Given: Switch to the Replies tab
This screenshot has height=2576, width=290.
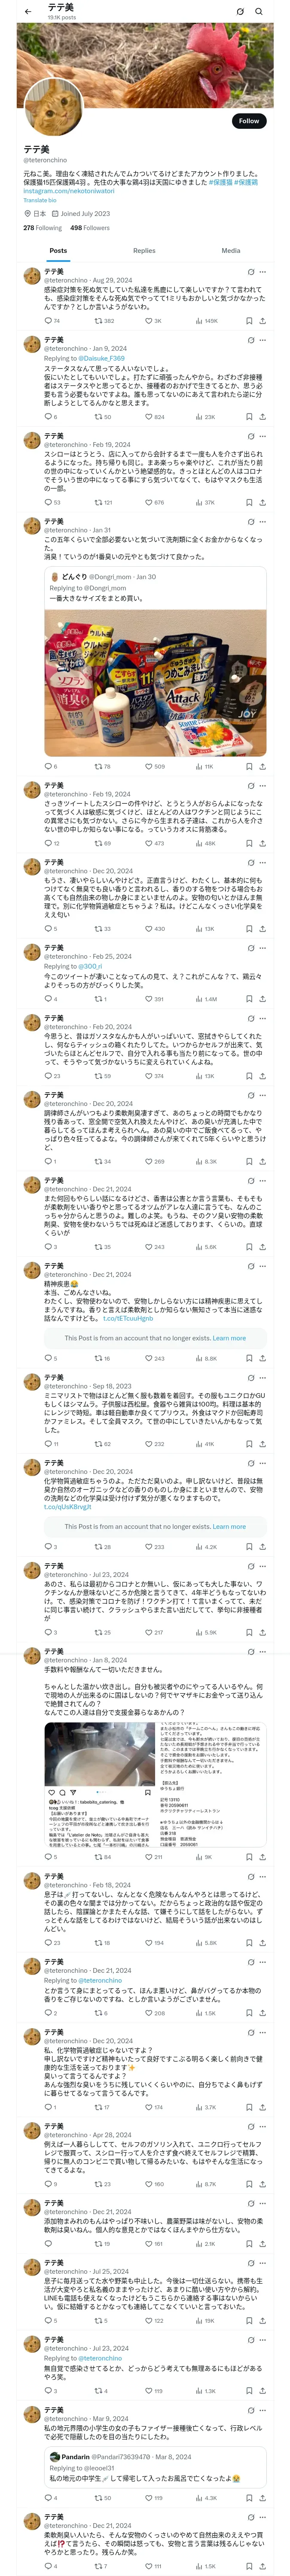Looking at the screenshot, I should (x=144, y=250).
